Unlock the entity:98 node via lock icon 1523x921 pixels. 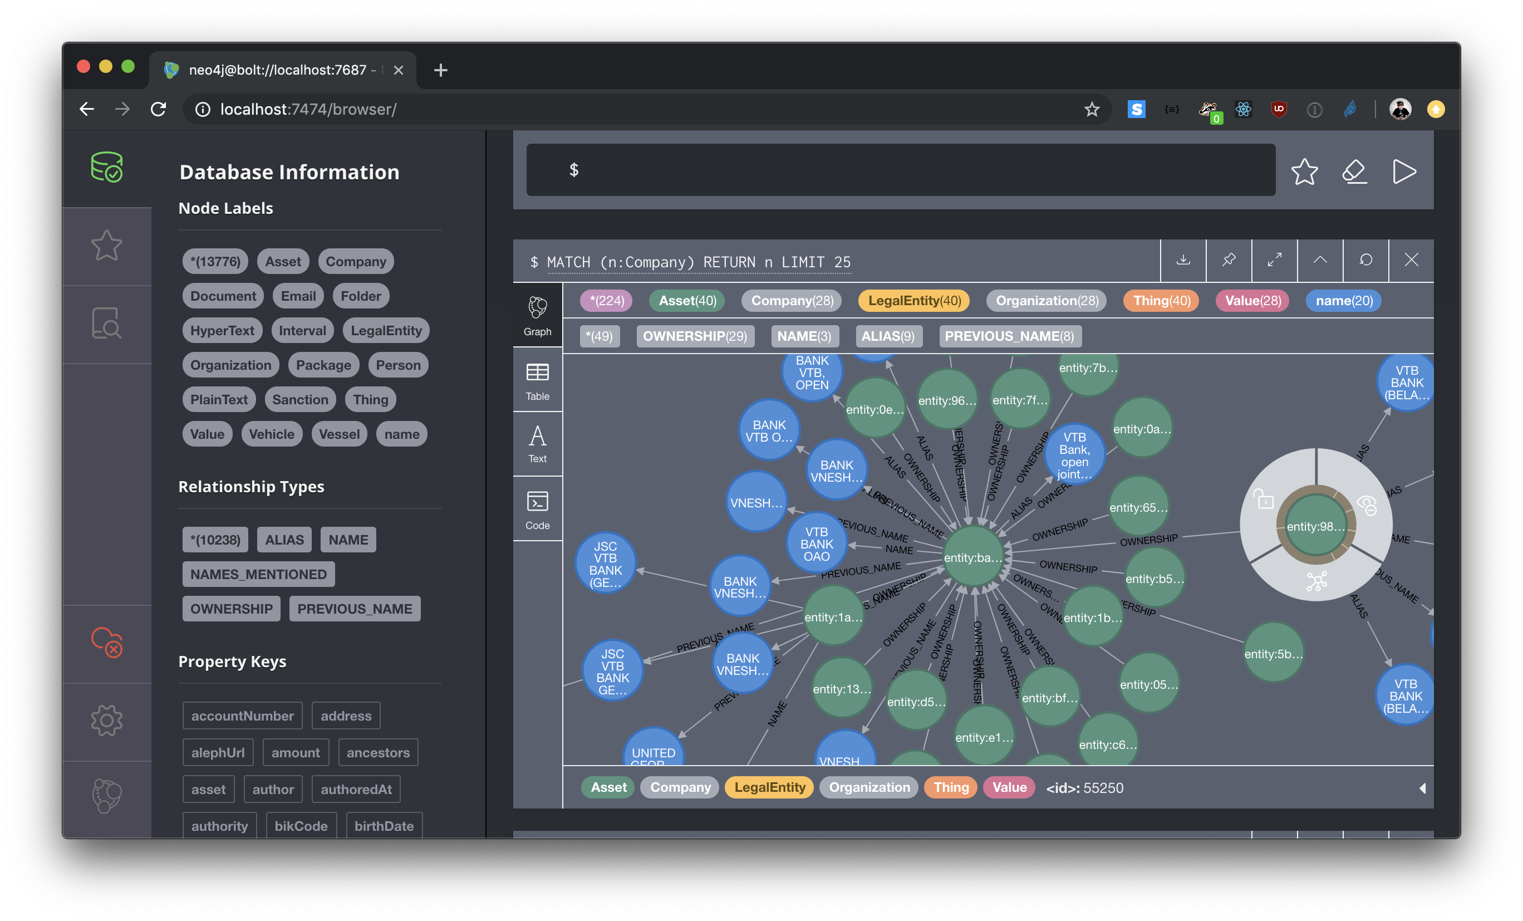pyautogui.click(x=1264, y=498)
